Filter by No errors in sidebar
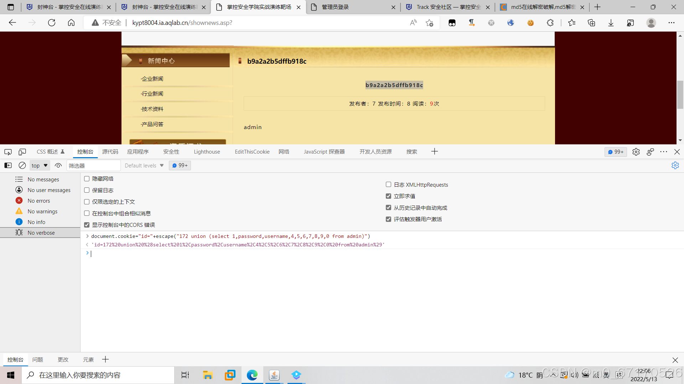Viewport: 684px width, 384px height. click(38, 201)
